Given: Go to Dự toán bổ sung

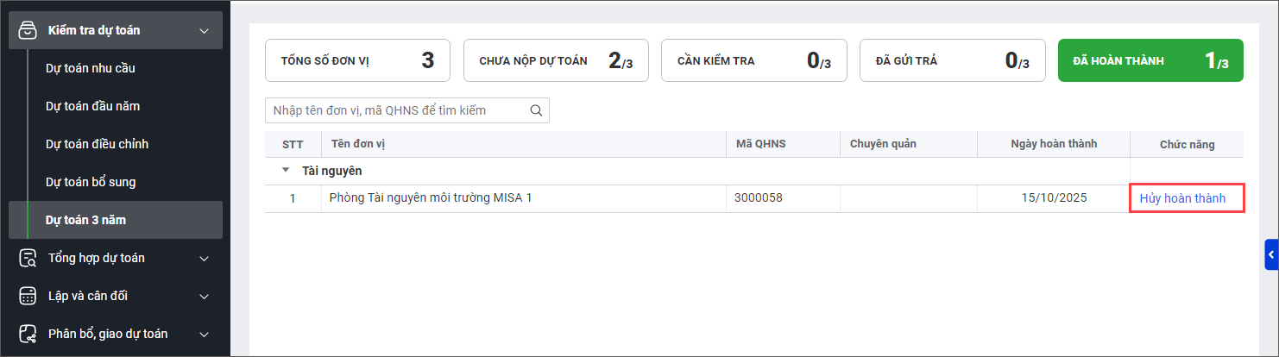Looking at the screenshot, I should [91, 182].
